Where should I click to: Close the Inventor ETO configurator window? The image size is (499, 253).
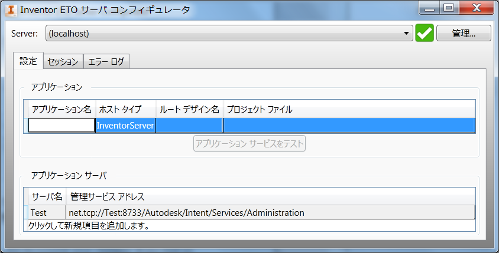coord(477,9)
